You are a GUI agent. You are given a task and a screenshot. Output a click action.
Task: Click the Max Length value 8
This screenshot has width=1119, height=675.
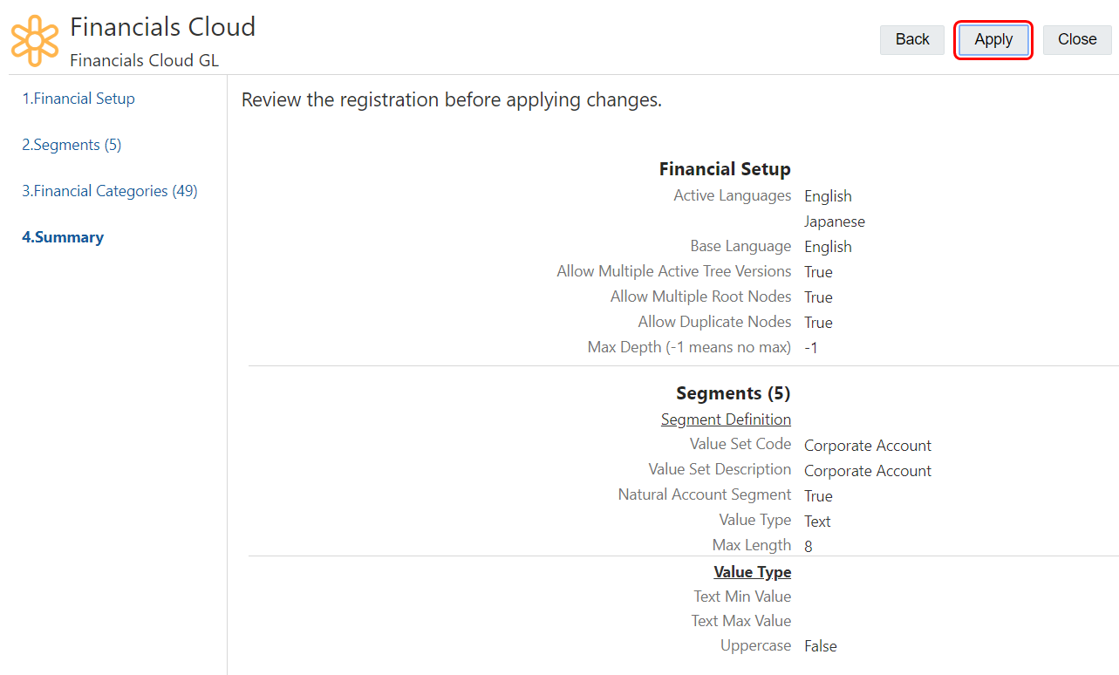click(809, 547)
